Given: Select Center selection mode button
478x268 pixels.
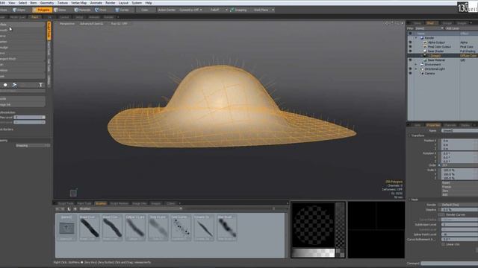Looking at the screenshot, I should tap(123, 10).
